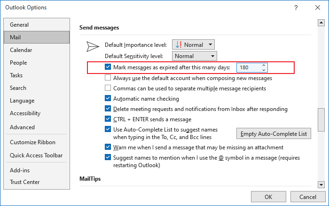Uncheck Mark messages as expired checkbox

coord(108,67)
